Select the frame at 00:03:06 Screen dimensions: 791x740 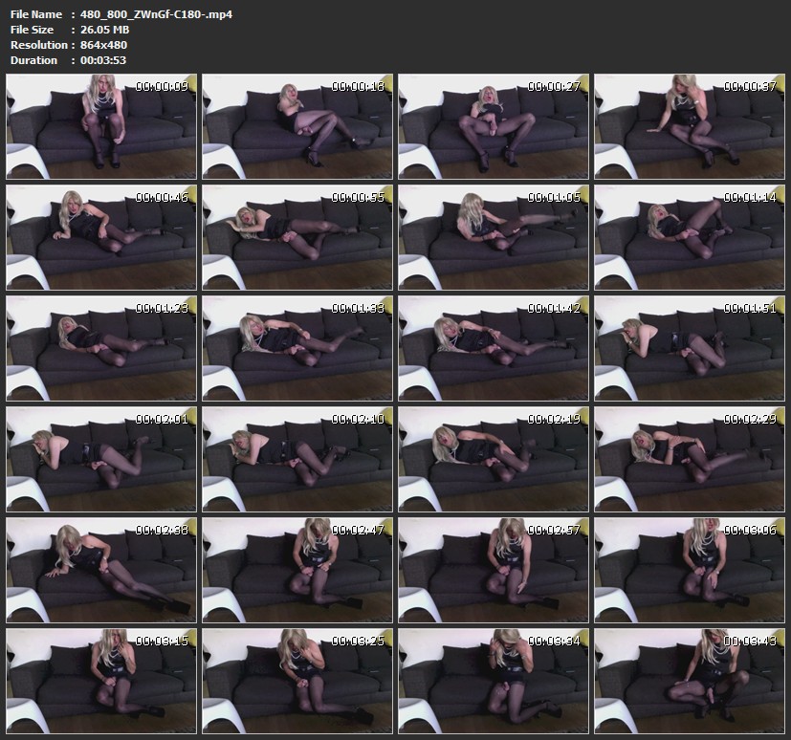click(x=690, y=570)
